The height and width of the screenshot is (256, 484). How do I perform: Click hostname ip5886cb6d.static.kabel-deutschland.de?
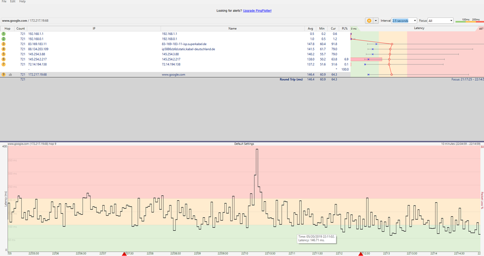point(188,49)
